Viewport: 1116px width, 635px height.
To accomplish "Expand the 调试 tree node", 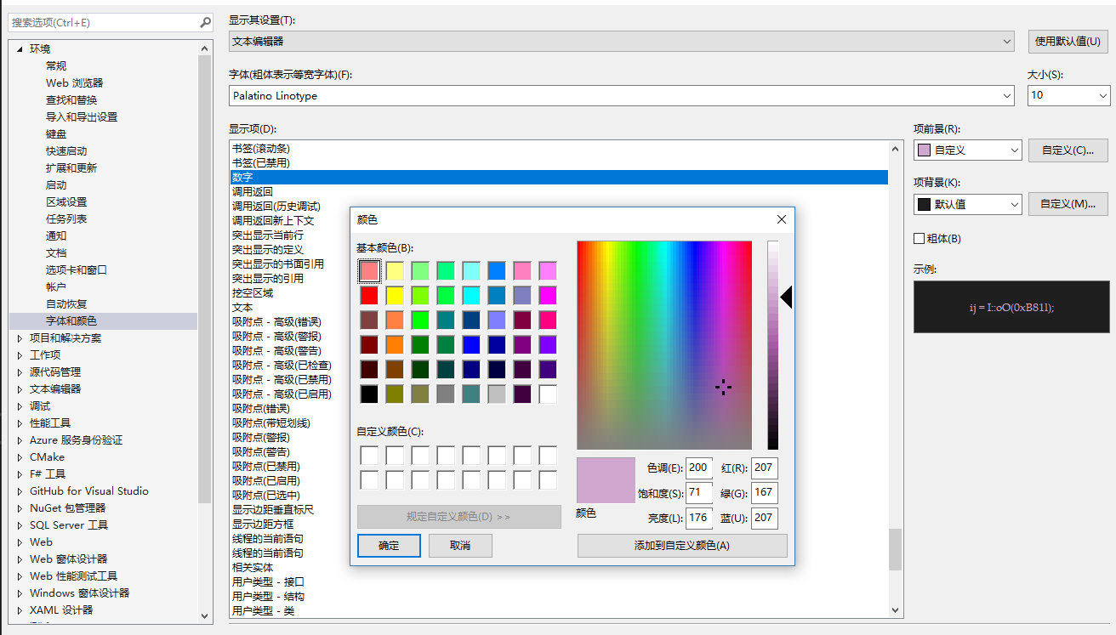I will (20, 405).
